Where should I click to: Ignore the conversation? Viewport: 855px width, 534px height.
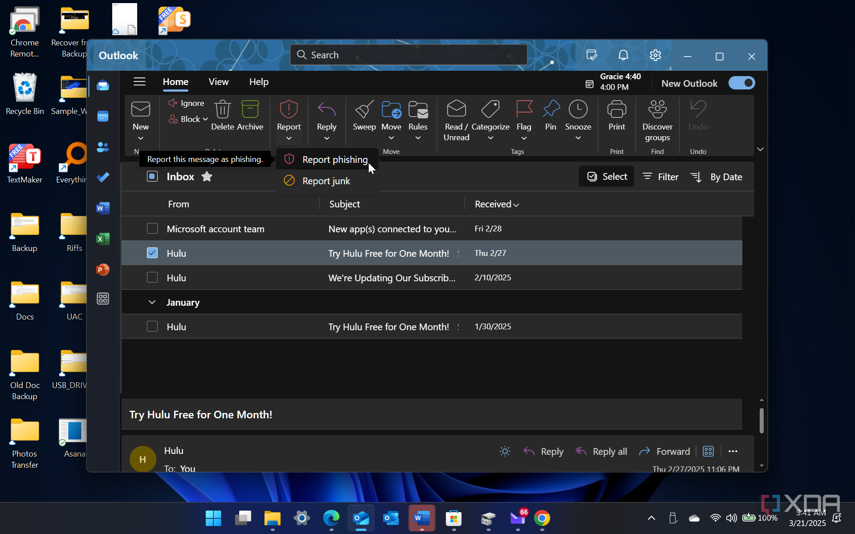(x=186, y=103)
